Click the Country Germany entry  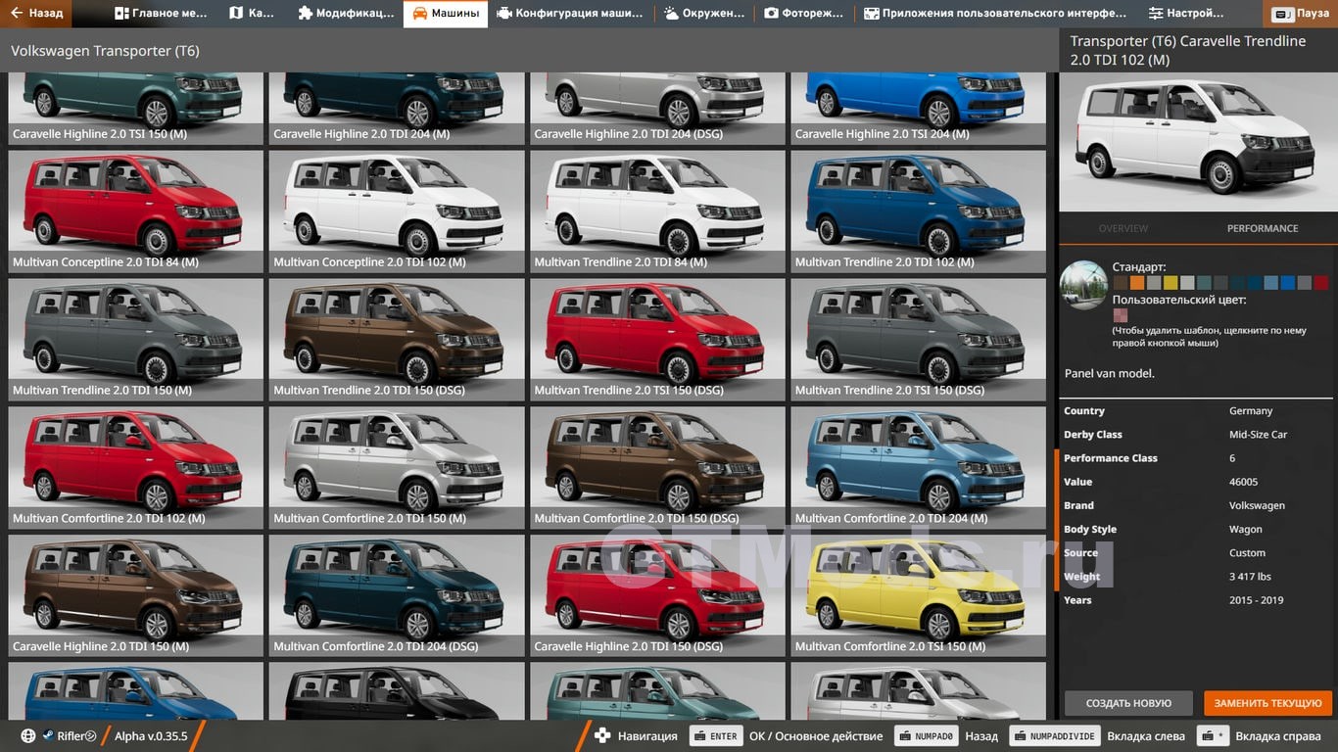(1196, 411)
